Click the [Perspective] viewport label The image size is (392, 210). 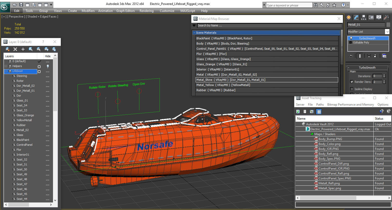point(16,17)
